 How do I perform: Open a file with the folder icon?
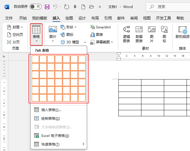coord(91,7)
